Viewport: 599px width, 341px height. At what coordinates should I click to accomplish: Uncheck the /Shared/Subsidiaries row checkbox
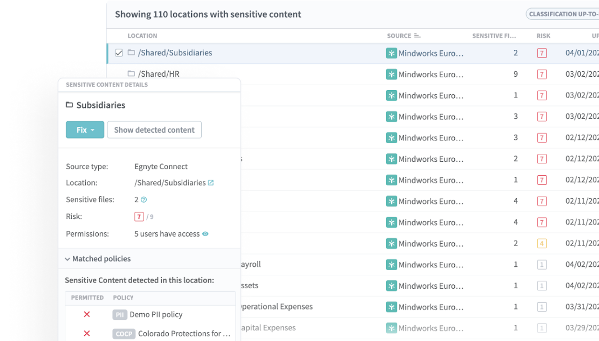coord(119,53)
